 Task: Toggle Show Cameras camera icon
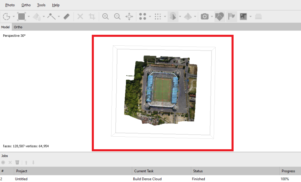click(x=205, y=17)
